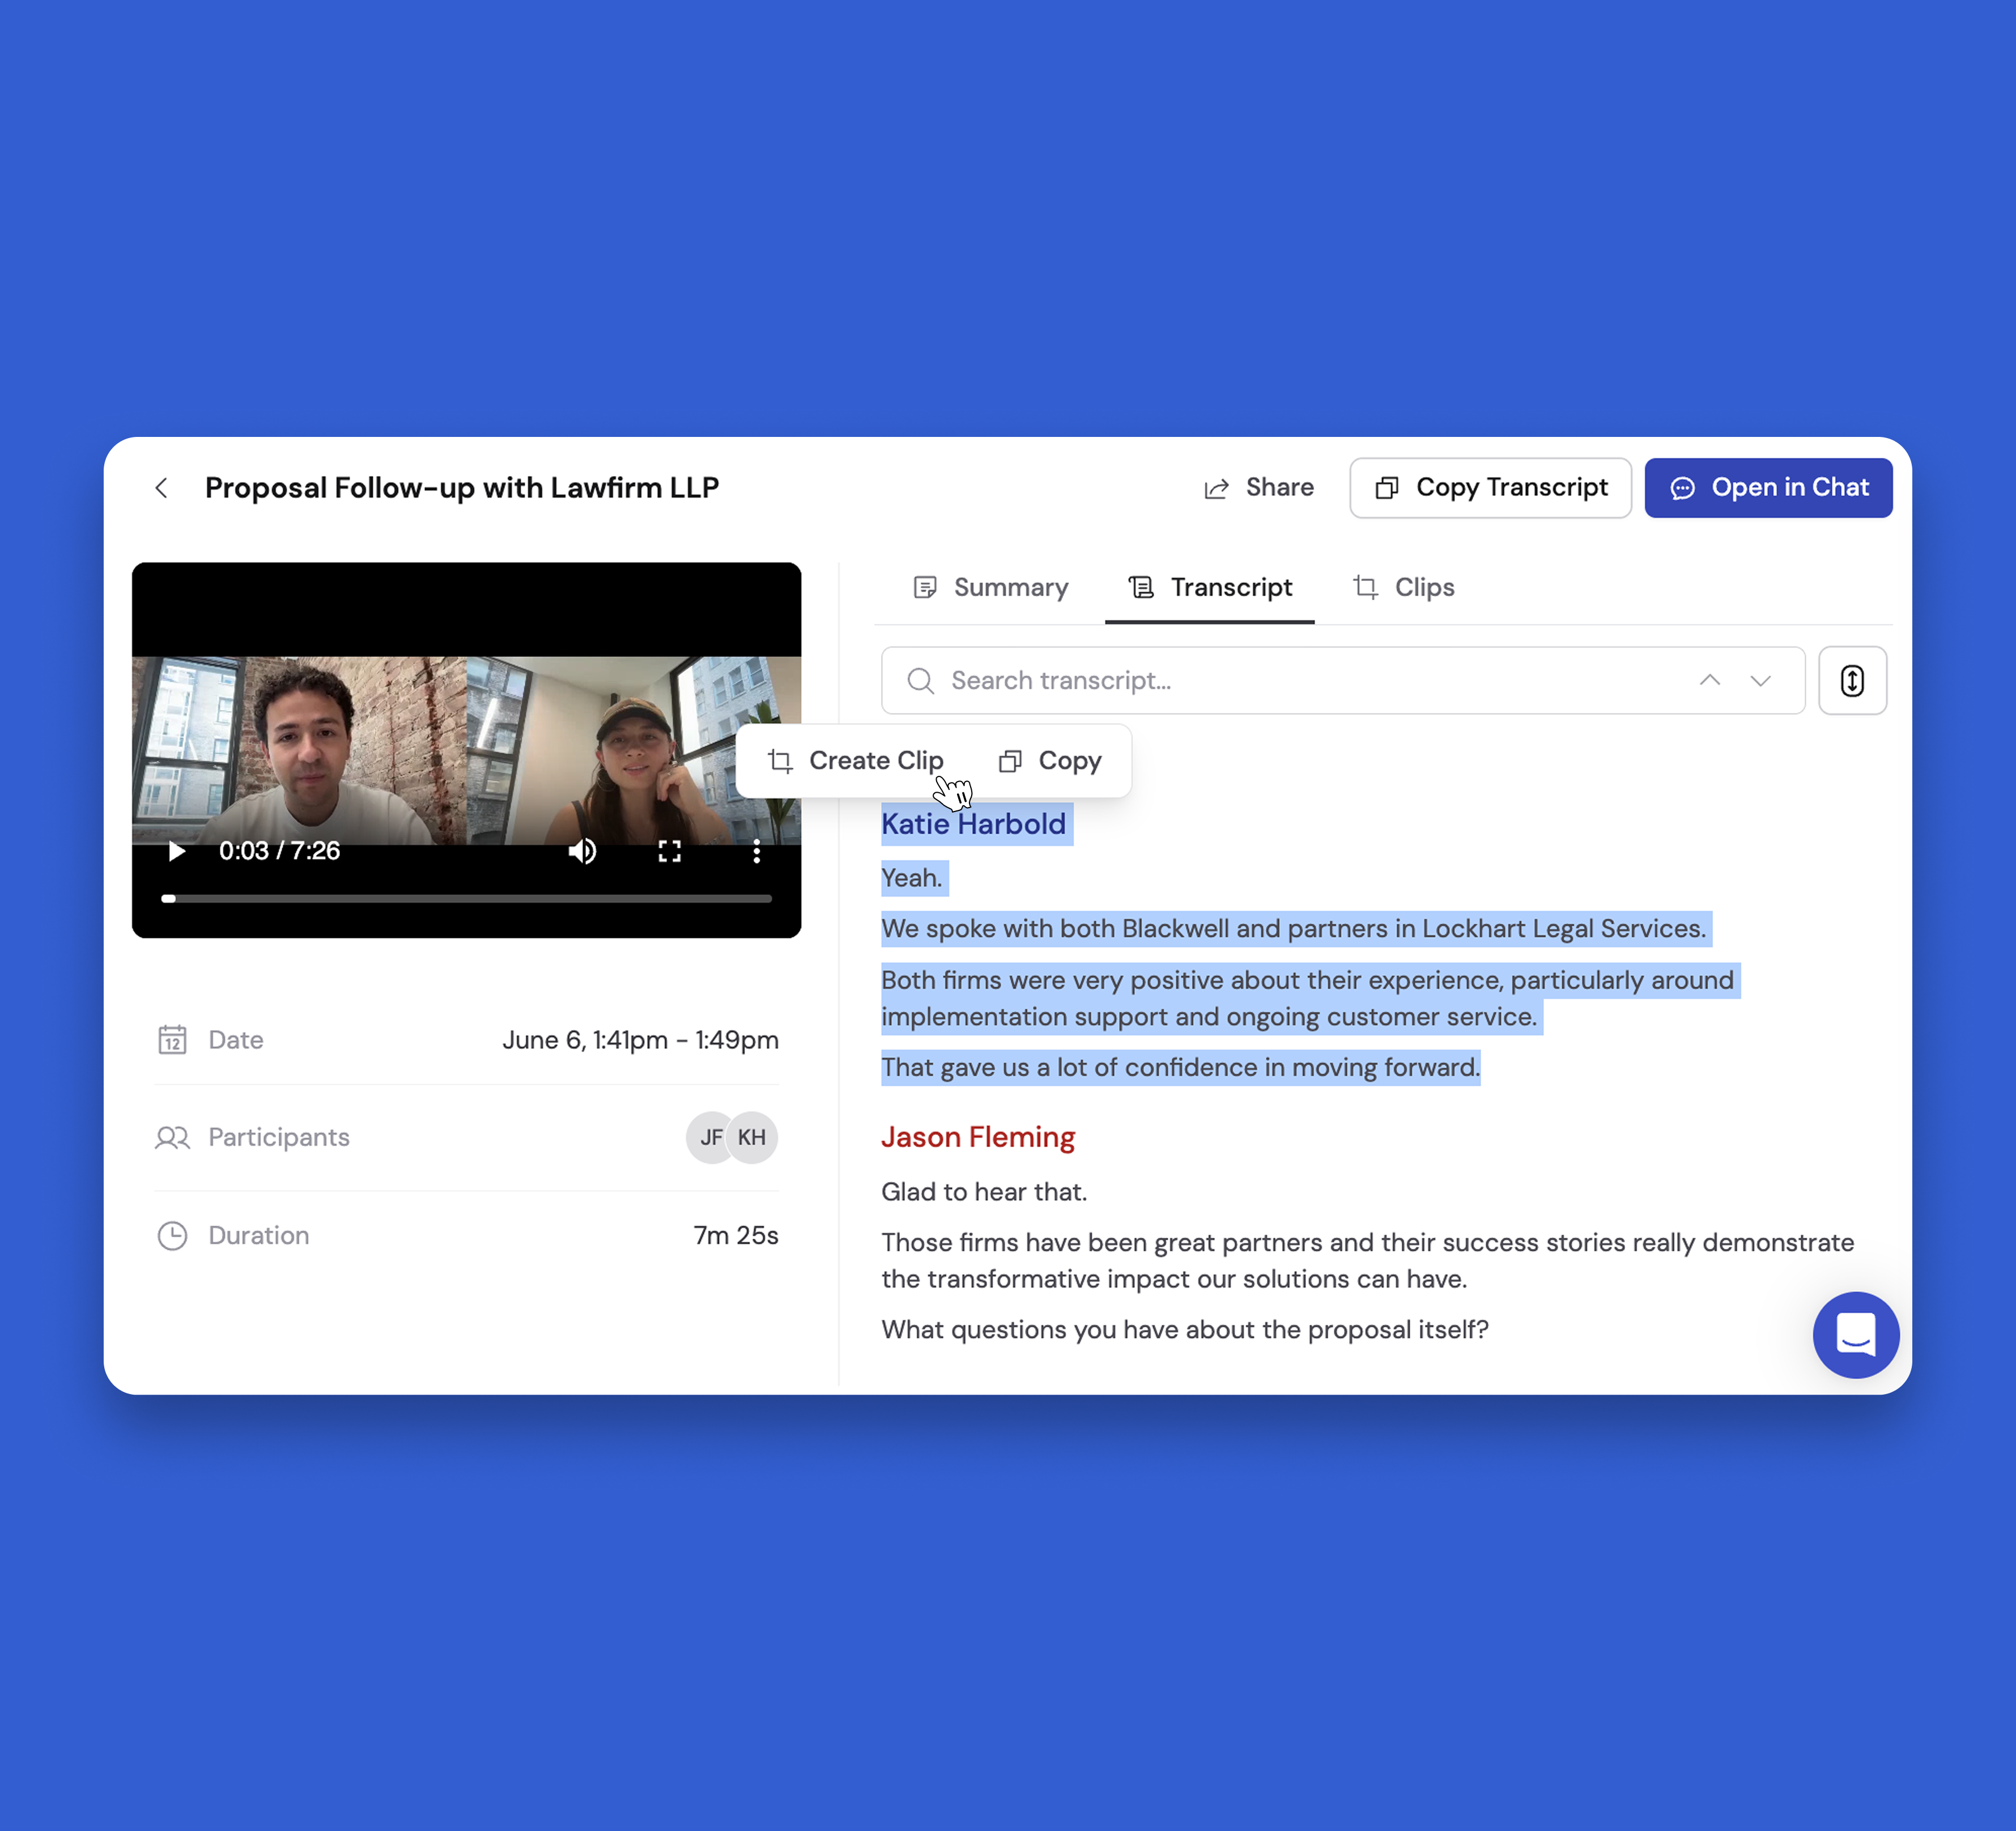
Task: Click the Copy Transcript button
Action: 1490,488
